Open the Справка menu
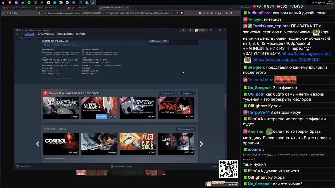 tap(46, 30)
